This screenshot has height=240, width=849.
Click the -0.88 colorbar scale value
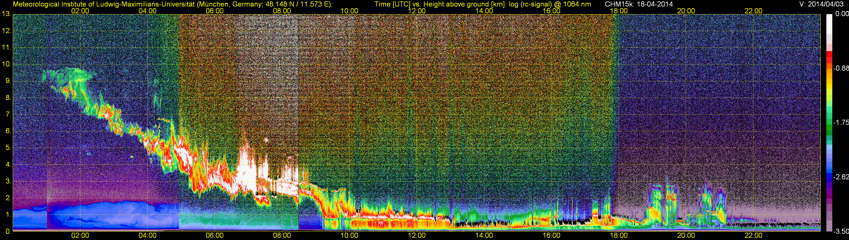841,68
